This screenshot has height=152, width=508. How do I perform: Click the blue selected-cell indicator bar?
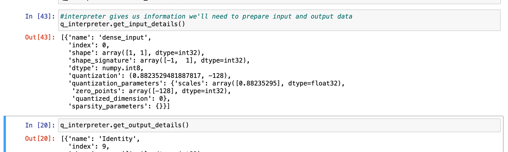5,134
